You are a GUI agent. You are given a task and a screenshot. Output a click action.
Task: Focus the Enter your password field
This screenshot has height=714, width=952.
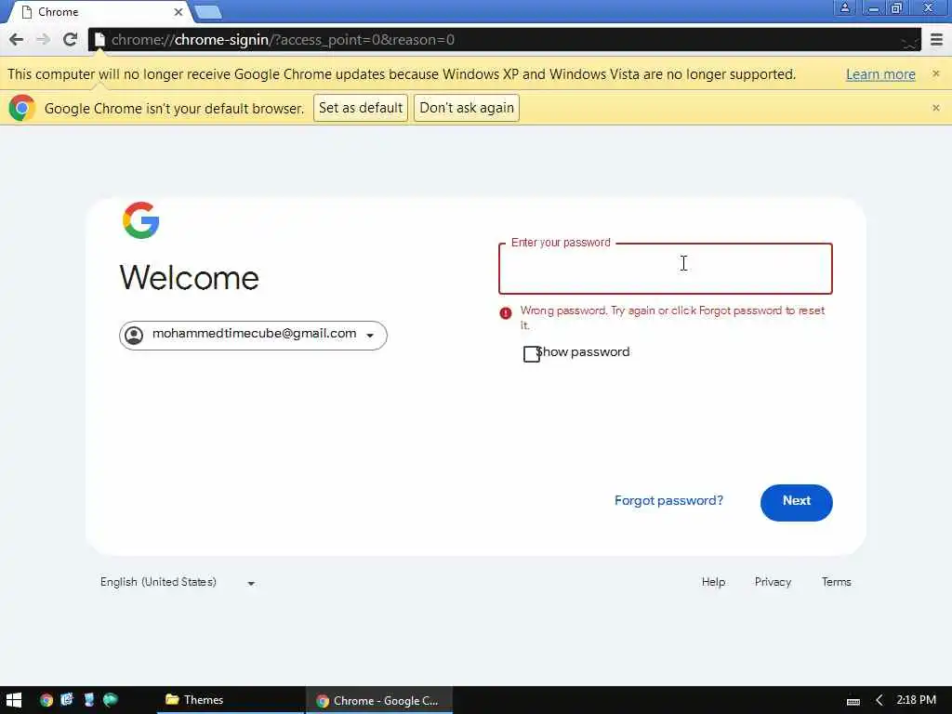665,269
